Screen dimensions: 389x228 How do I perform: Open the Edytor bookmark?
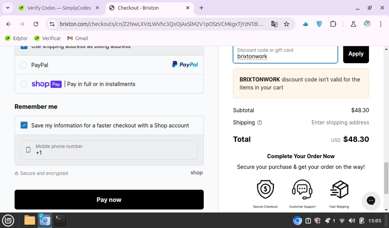point(16,38)
